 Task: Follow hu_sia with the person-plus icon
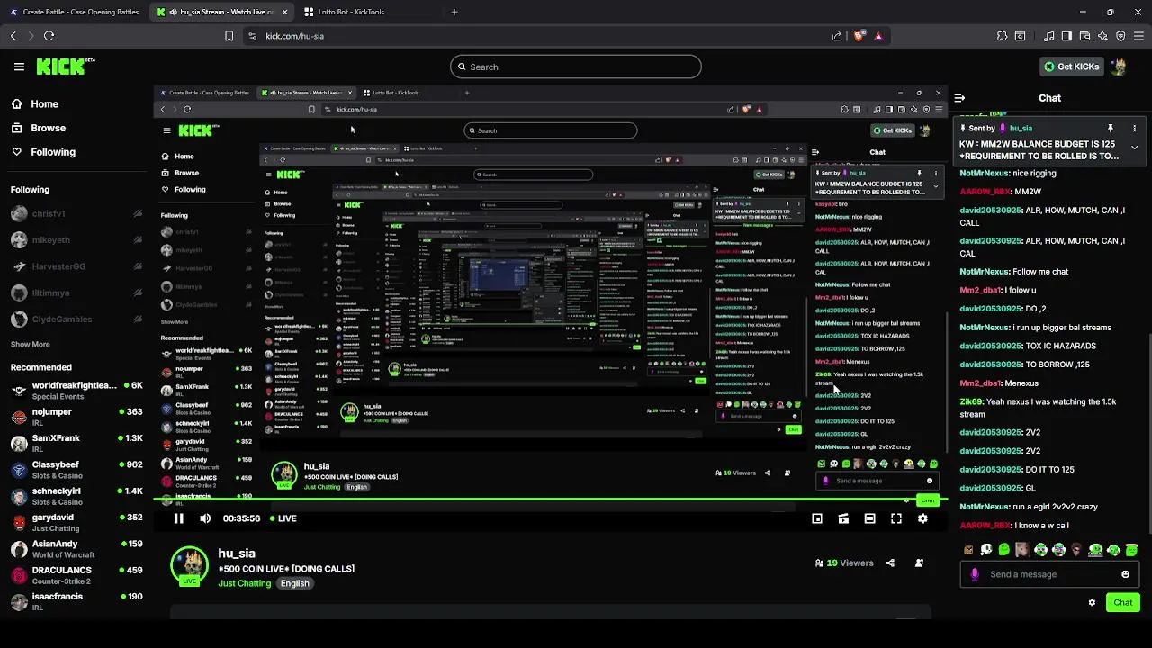919,562
